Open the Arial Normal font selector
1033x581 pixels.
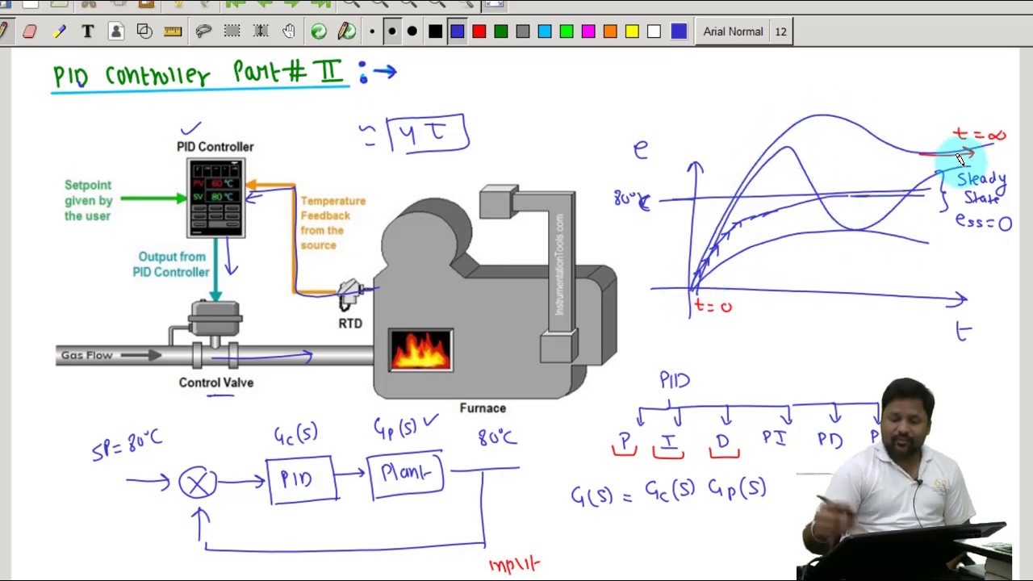(x=743, y=31)
